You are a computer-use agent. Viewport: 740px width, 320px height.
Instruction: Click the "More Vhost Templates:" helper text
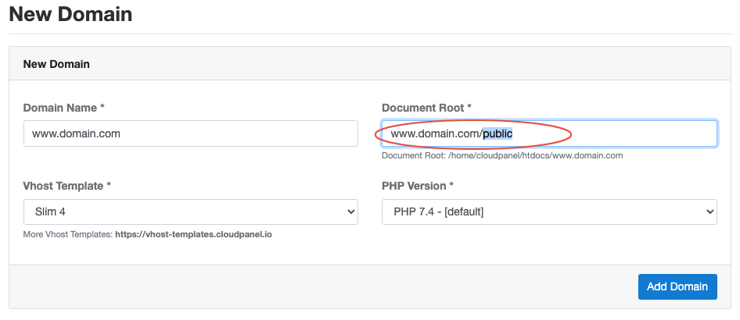68,234
